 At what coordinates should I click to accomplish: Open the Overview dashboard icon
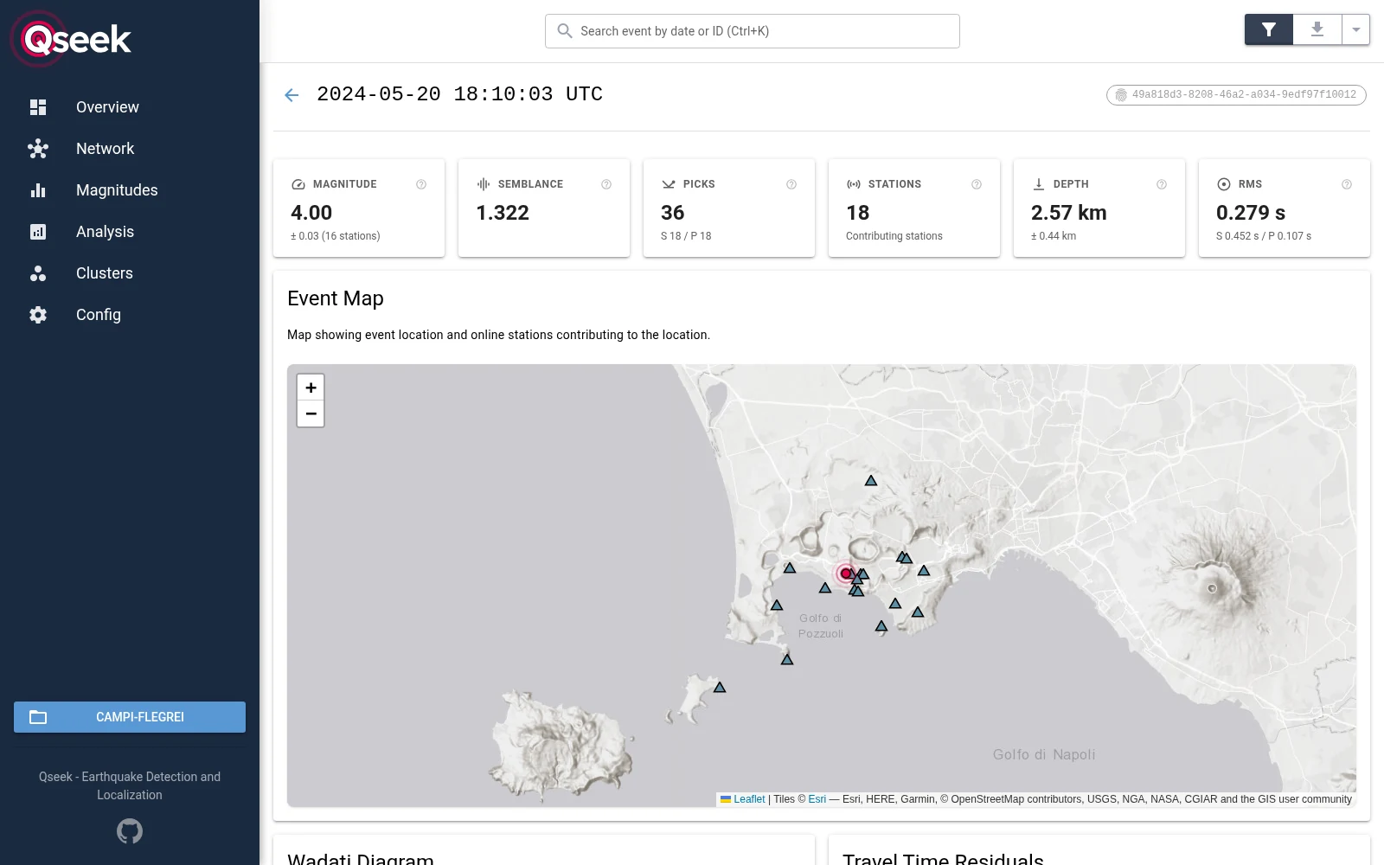tap(38, 107)
